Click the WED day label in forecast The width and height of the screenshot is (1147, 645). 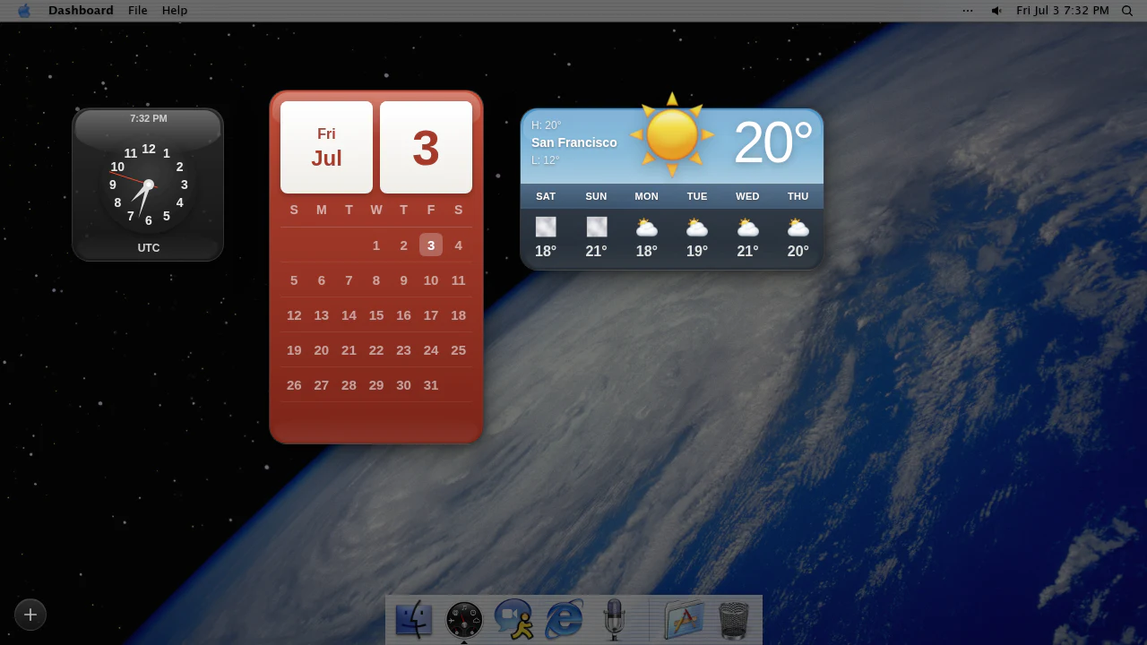tap(747, 196)
